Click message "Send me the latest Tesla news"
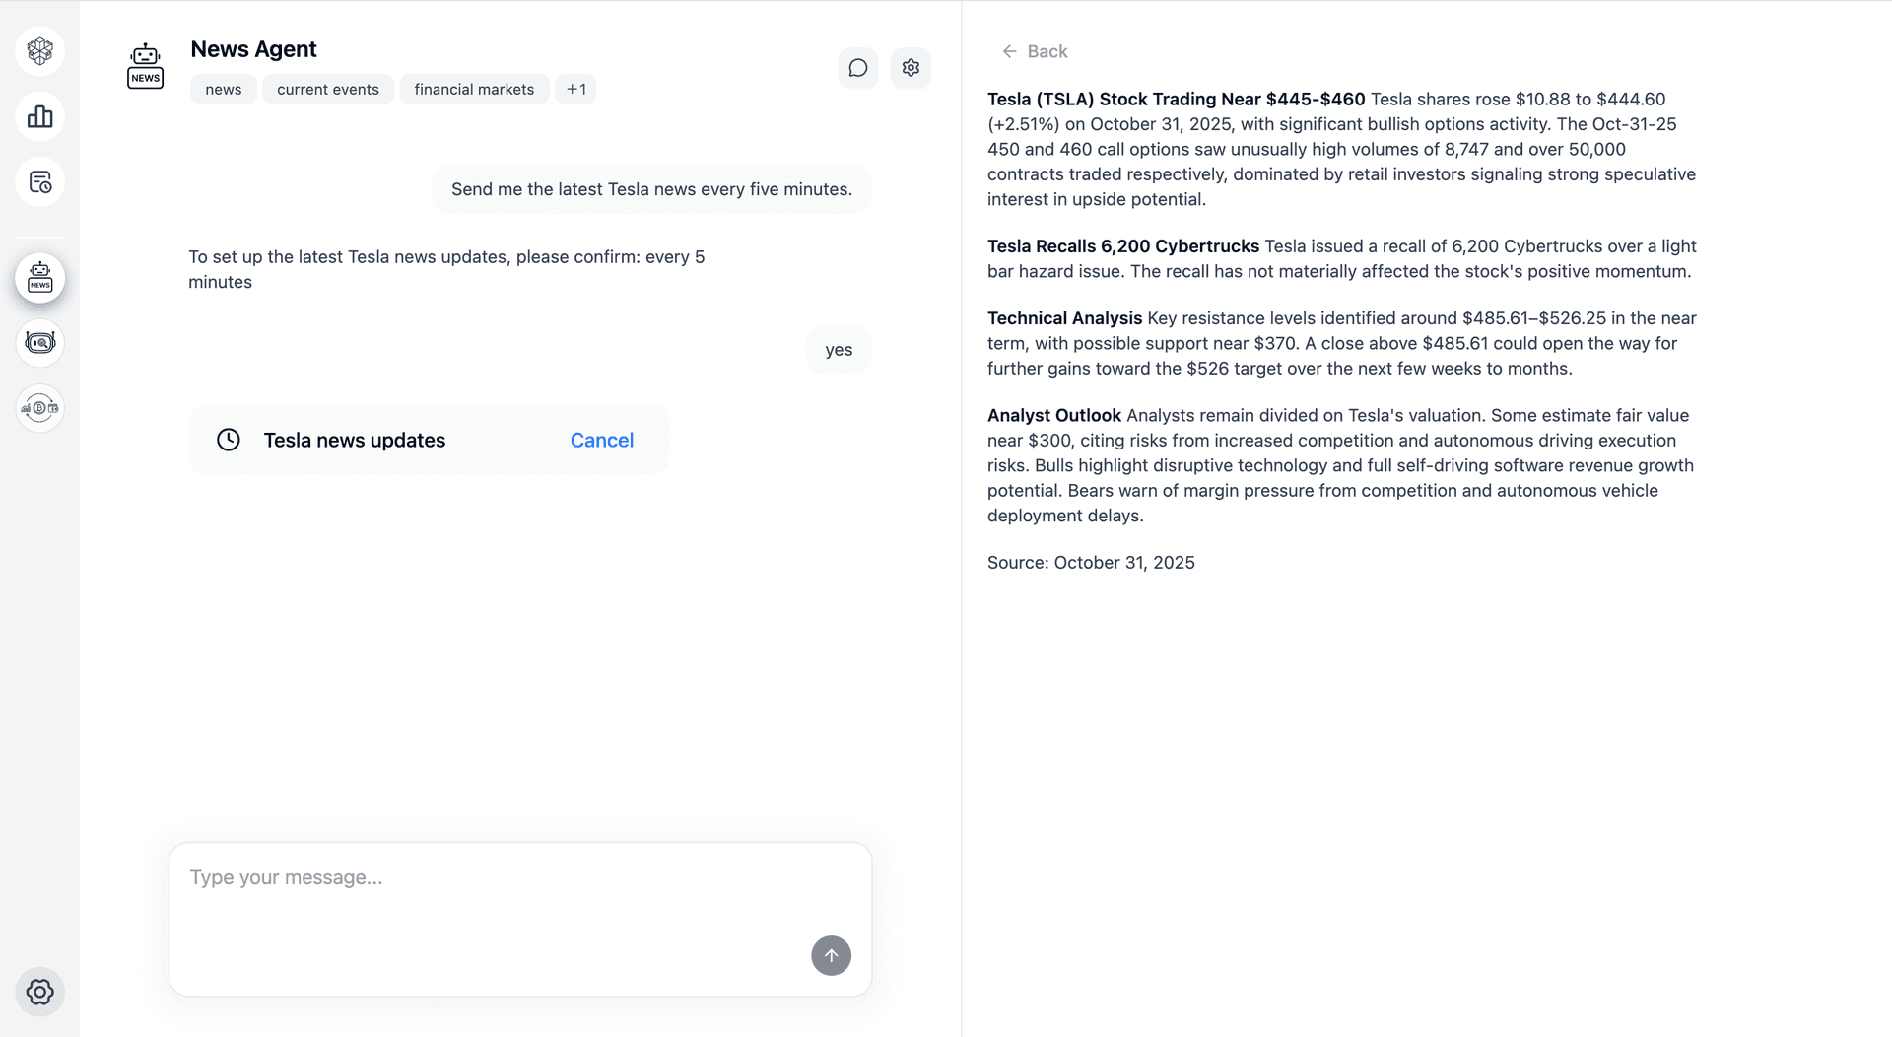 click(x=651, y=189)
